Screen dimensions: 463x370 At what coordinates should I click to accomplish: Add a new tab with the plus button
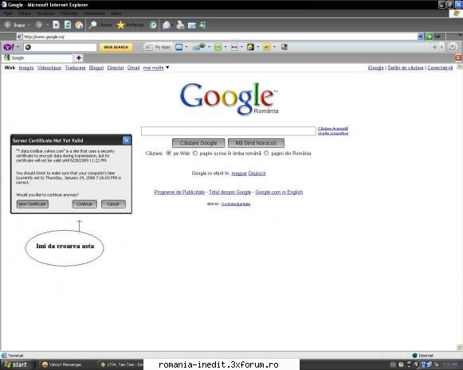pyautogui.click(x=79, y=58)
